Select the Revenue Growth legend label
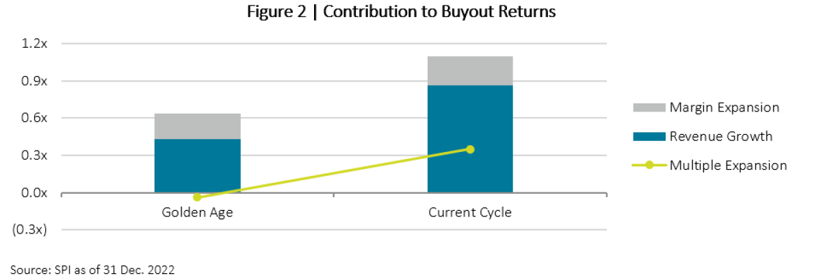 [x=721, y=136]
